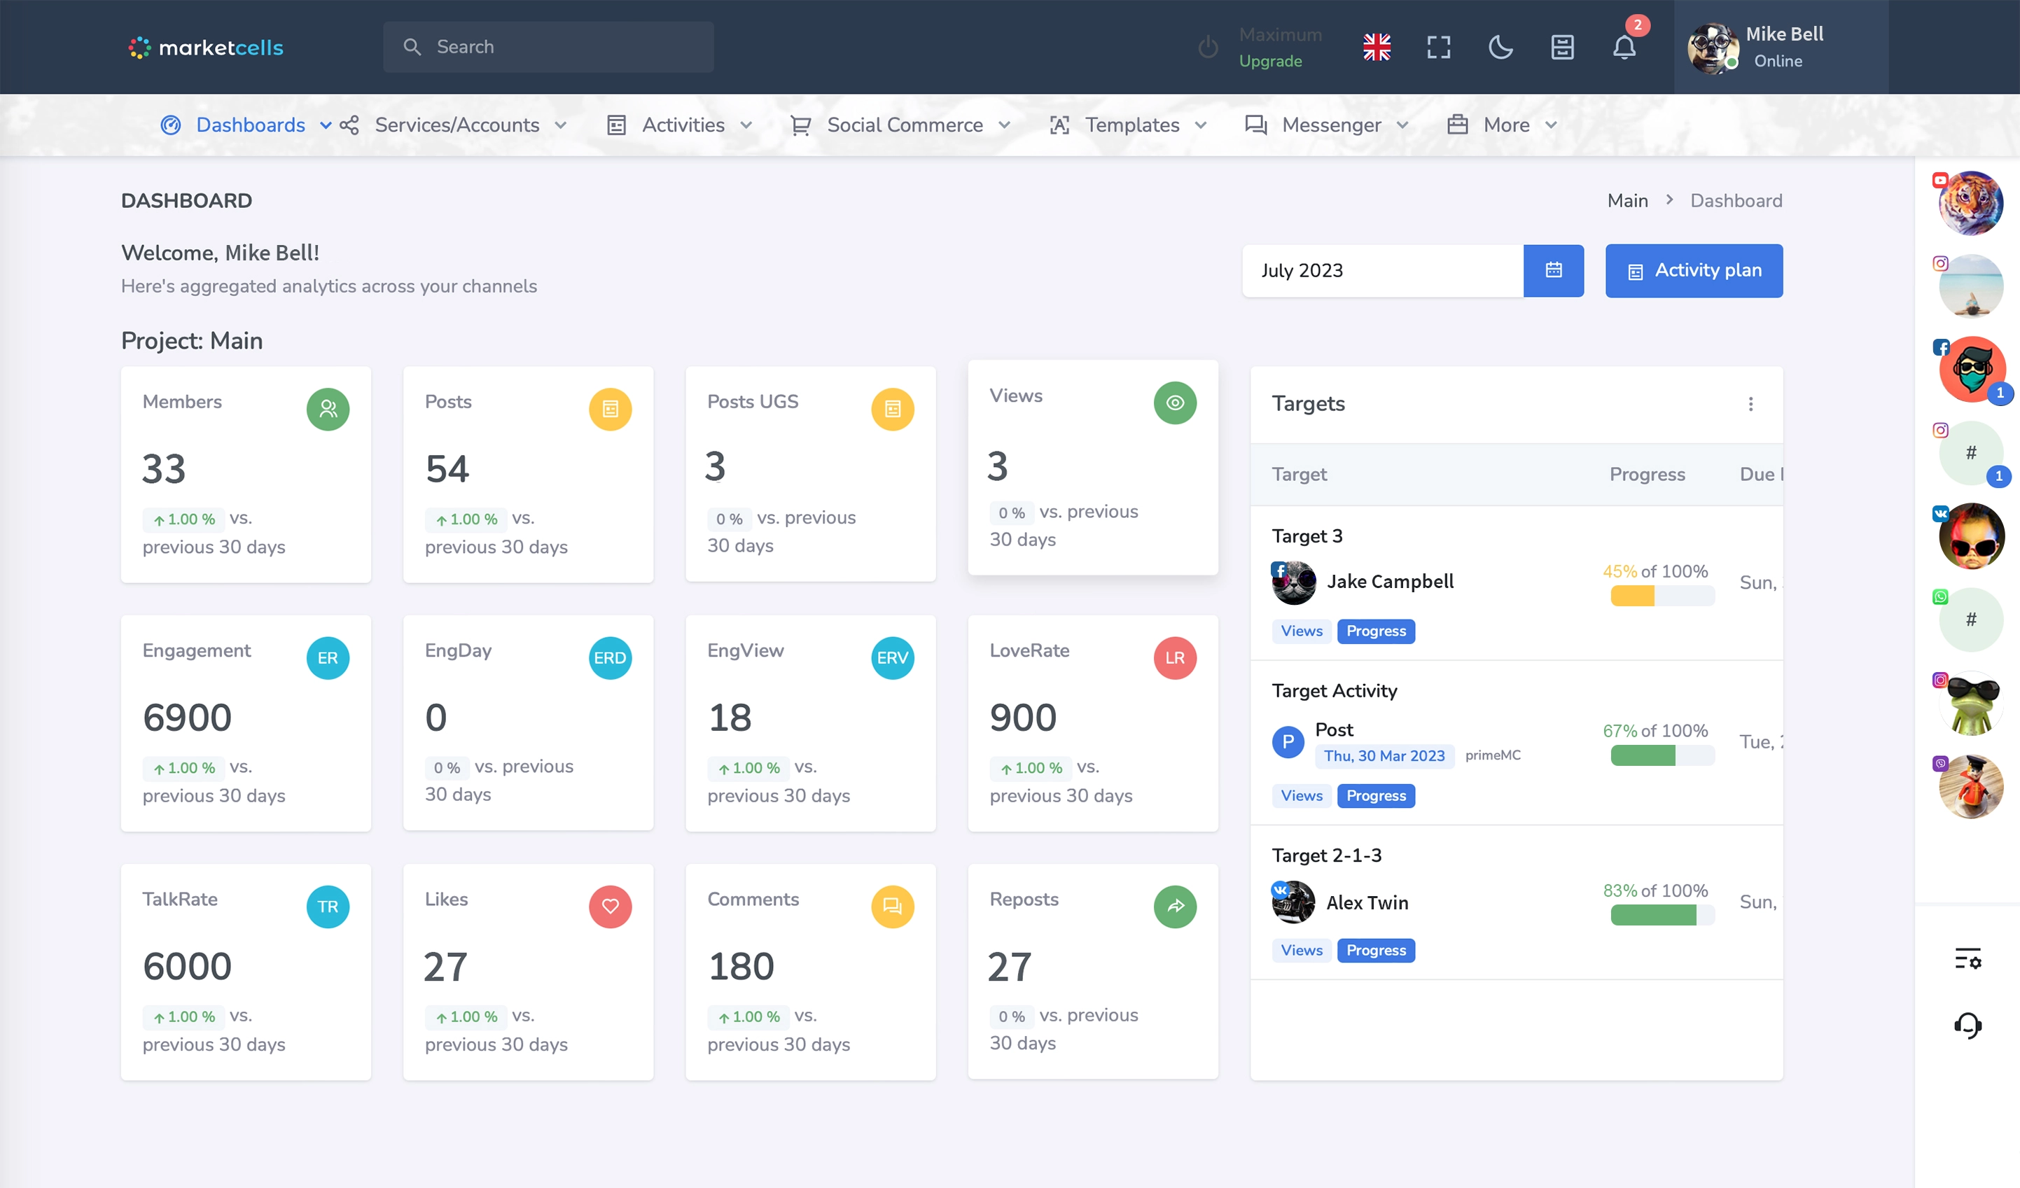2020x1188 pixels.
Task: Click the UK flag language icon
Action: pos(1377,48)
